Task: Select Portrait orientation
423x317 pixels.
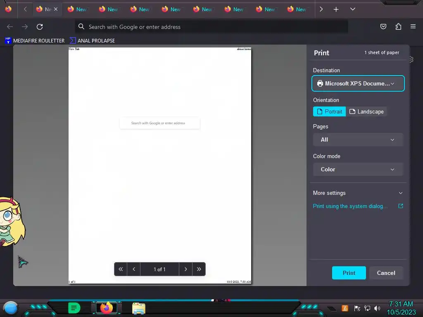Action: (329, 111)
